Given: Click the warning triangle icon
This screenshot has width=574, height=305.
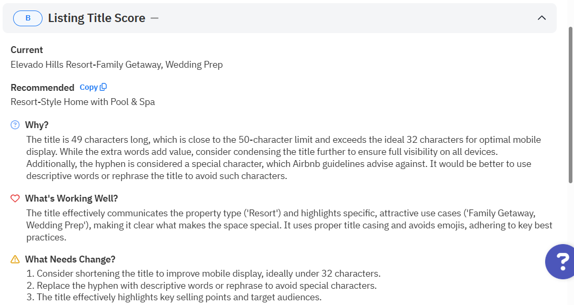Looking at the screenshot, I should pos(15,259).
